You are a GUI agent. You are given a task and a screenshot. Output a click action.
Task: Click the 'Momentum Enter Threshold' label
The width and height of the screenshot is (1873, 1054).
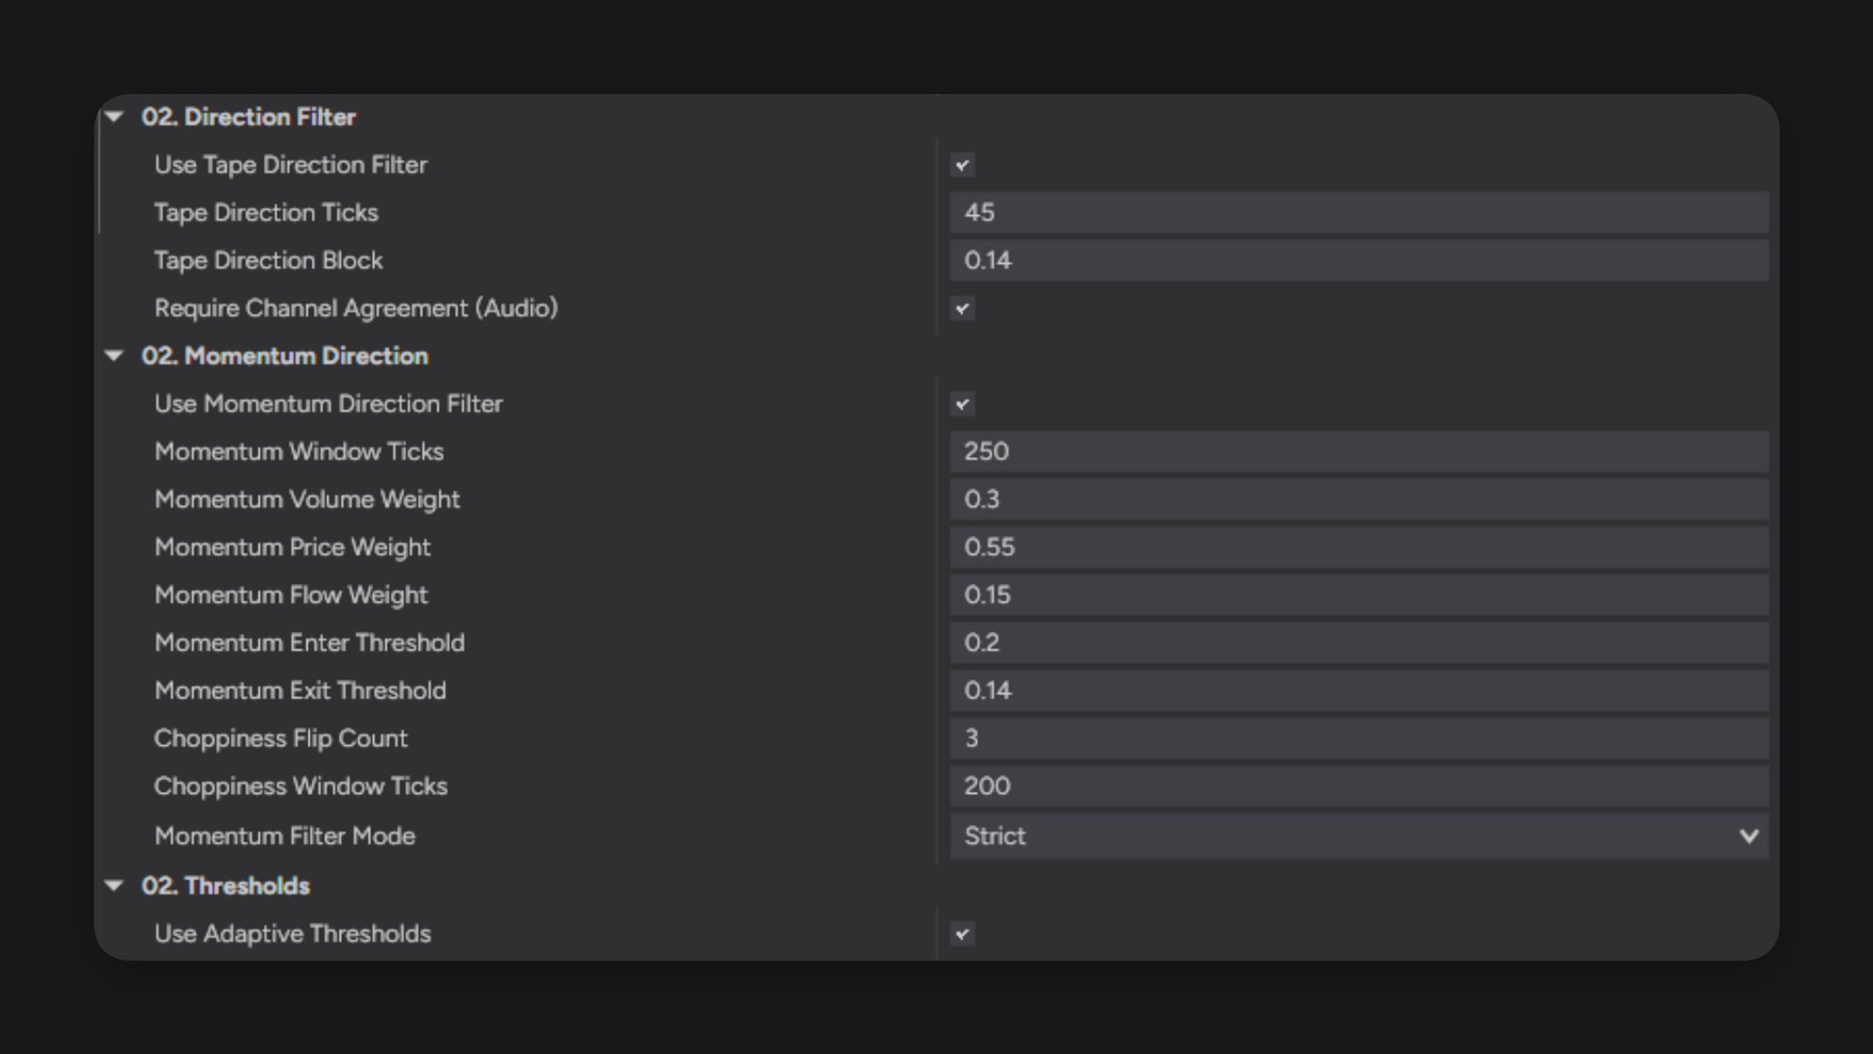(x=309, y=643)
